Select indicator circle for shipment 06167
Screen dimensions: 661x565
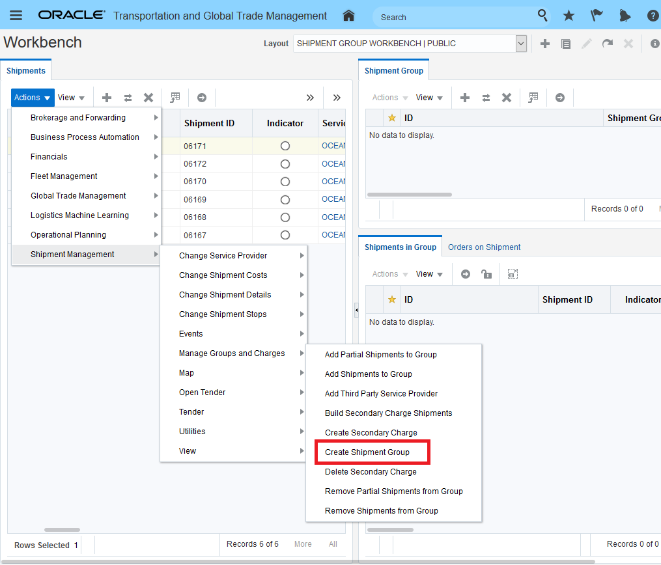tap(285, 235)
